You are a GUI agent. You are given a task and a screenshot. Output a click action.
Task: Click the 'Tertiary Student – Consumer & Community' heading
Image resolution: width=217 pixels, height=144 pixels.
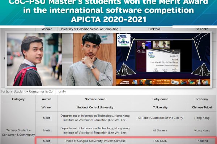33,91
